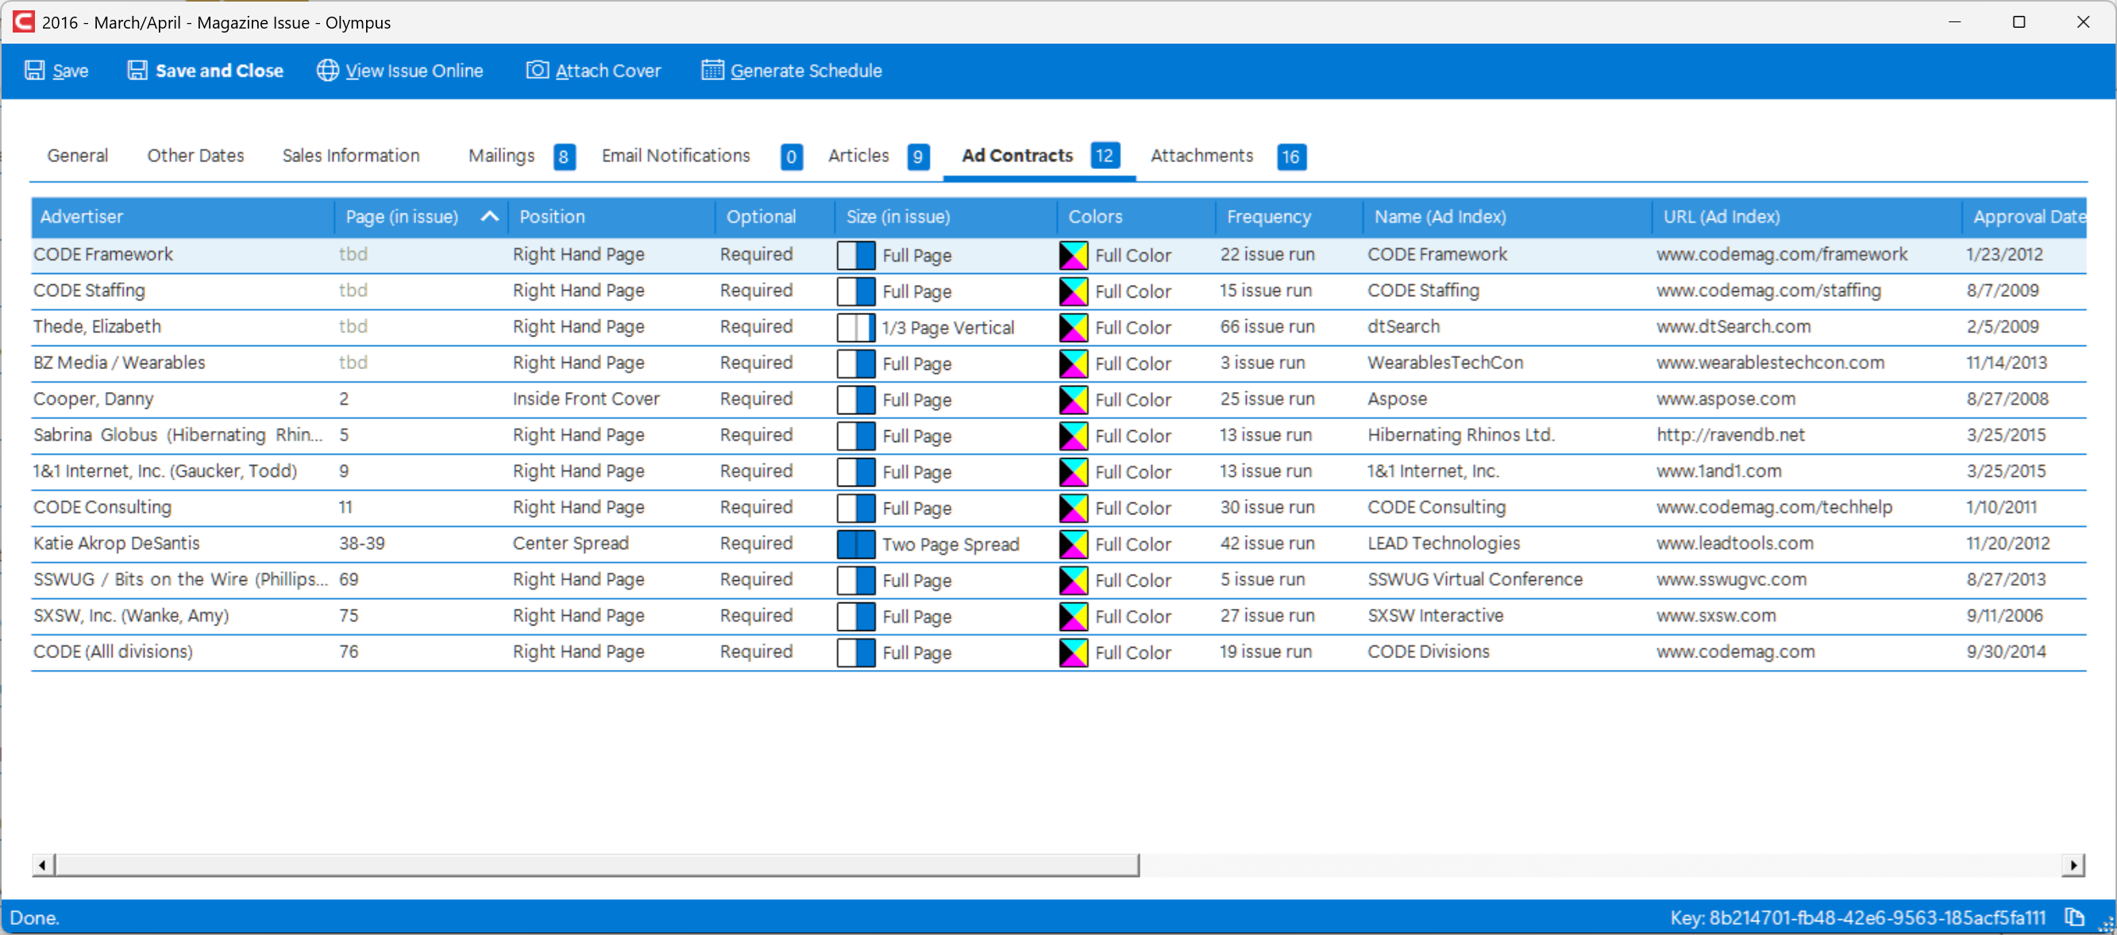Click the horizontal scrollbar right arrow
Screen dimensions: 2117x935
tap(2073, 864)
